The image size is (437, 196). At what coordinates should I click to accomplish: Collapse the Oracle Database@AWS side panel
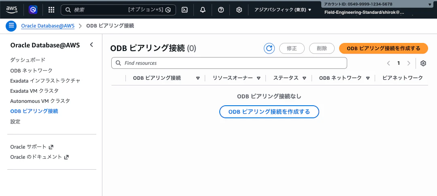[x=91, y=45]
